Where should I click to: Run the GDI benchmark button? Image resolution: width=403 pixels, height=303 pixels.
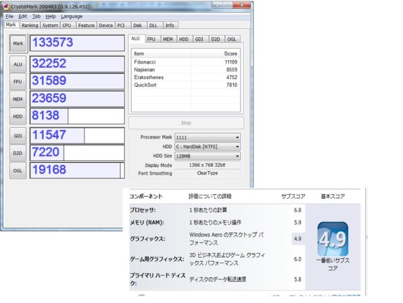click(18, 136)
